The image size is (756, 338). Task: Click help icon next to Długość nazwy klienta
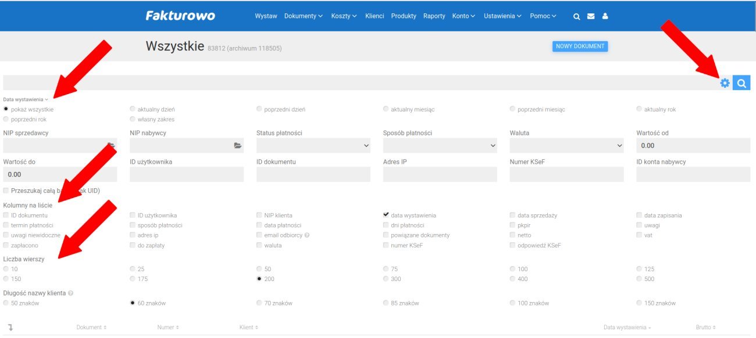point(71,293)
